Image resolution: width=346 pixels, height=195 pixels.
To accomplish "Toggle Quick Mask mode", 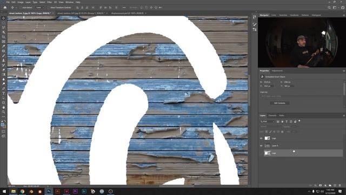I will click(4, 131).
